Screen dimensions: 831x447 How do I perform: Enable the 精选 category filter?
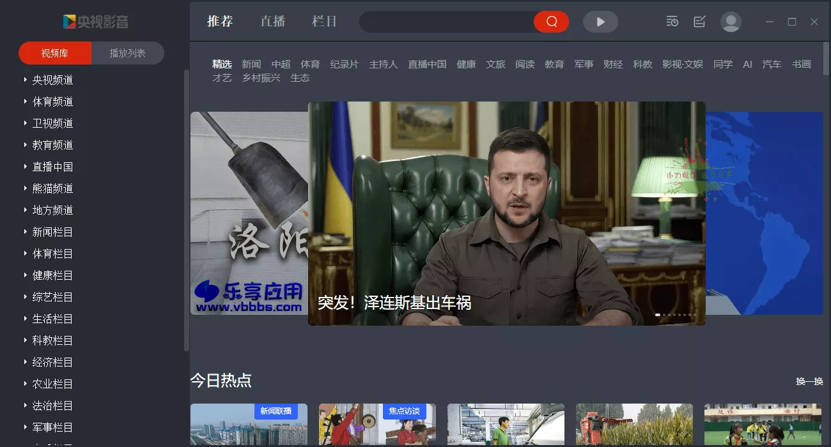click(222, 64)
